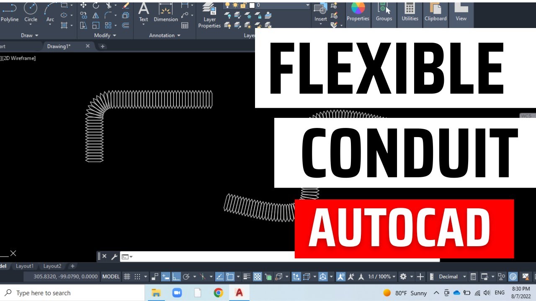Close the command line window

104,257
